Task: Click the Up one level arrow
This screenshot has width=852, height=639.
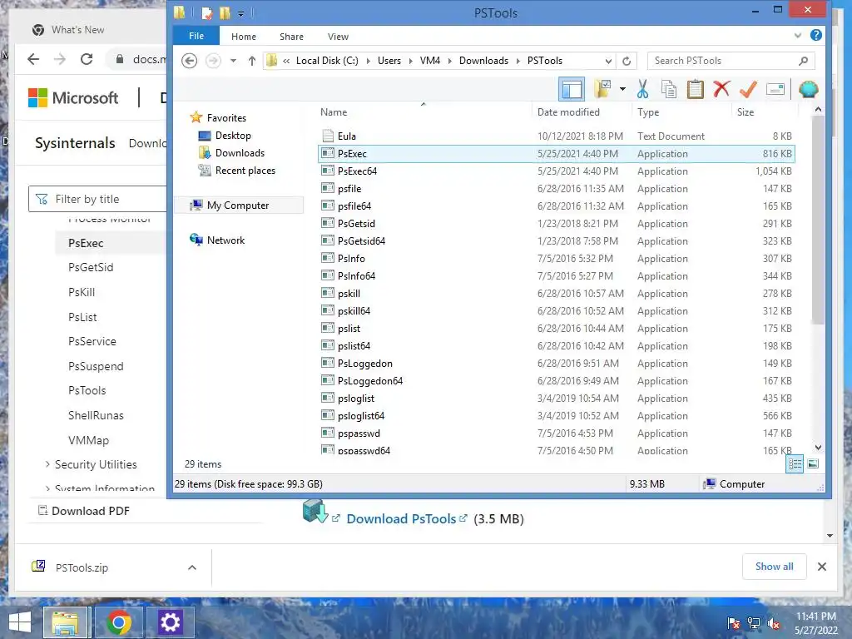Action: (251, 61)
